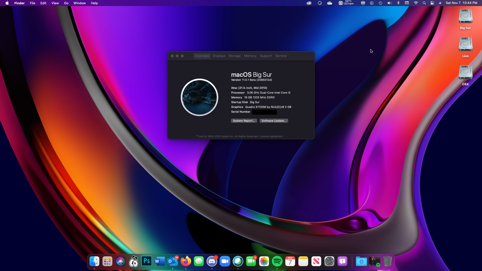Open Firefox browser from the dock

(186, 261)
